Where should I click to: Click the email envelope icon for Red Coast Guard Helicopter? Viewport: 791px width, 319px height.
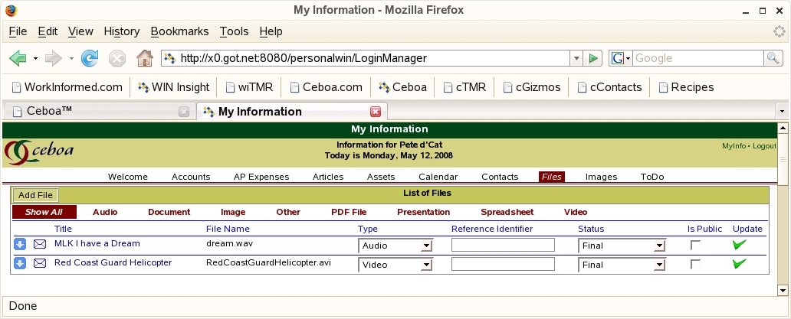(40, 264)
